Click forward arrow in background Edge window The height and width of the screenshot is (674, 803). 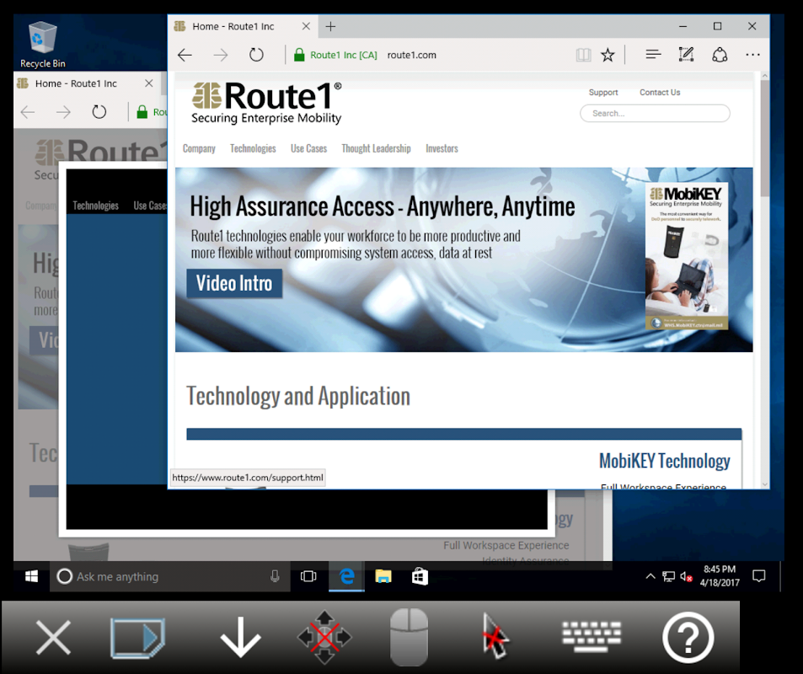(x=63, y=112)
